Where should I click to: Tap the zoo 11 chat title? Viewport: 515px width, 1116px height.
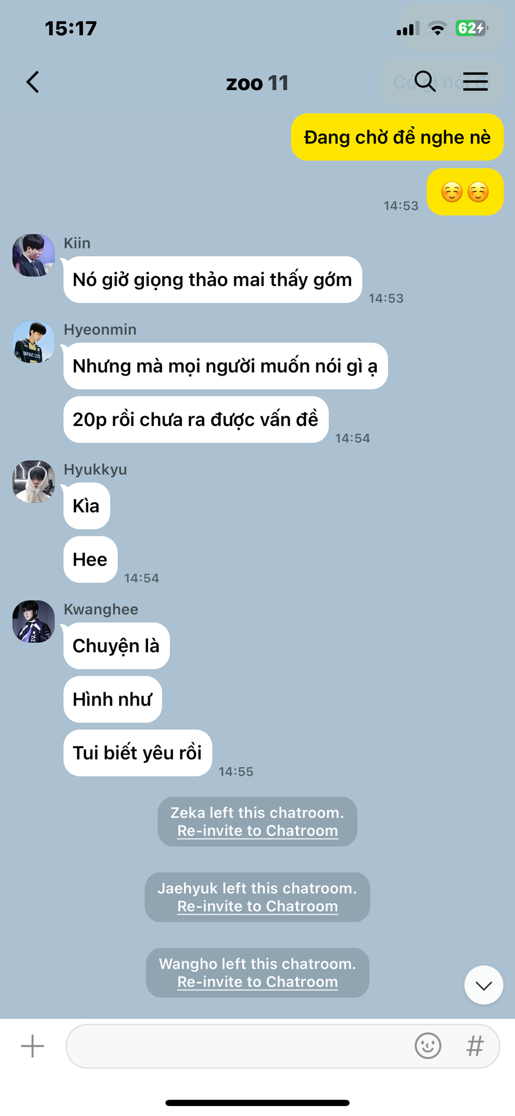pos(257,83)
